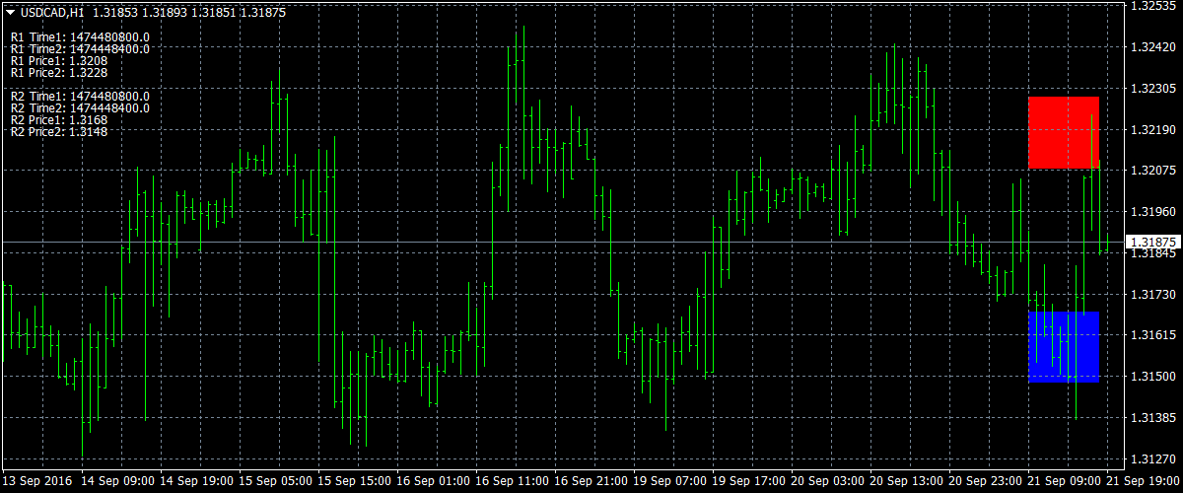This screenshot has height=493, width=1183.
Task: Click the 1.31960 price axis label
Action: tap(1151, 212)
